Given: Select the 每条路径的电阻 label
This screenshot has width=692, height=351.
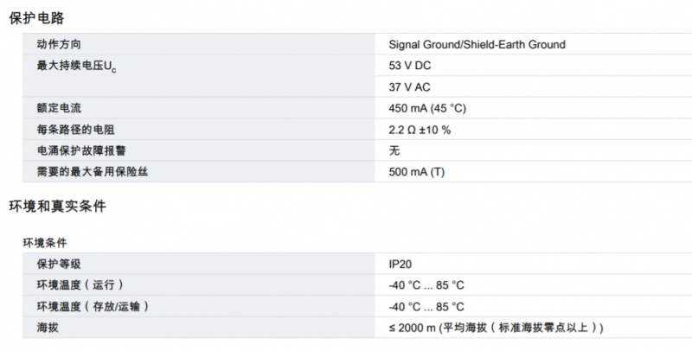Looking at the screenshot, I should tap(75, 130).
